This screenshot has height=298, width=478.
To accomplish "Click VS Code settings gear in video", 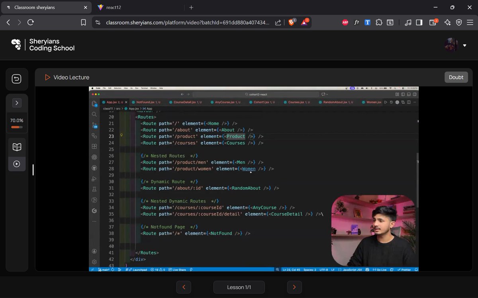I will [x=94, y=262].
